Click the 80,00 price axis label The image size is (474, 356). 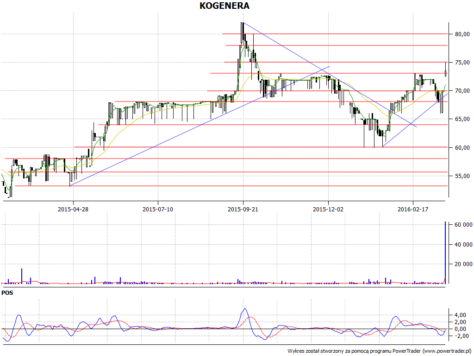[x=462, y=34]
